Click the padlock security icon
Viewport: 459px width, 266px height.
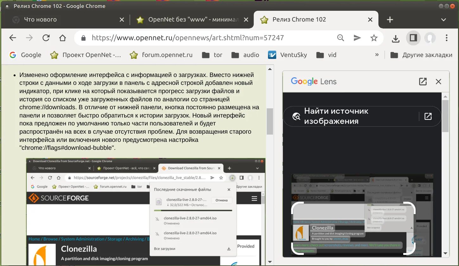pos(83,38)
